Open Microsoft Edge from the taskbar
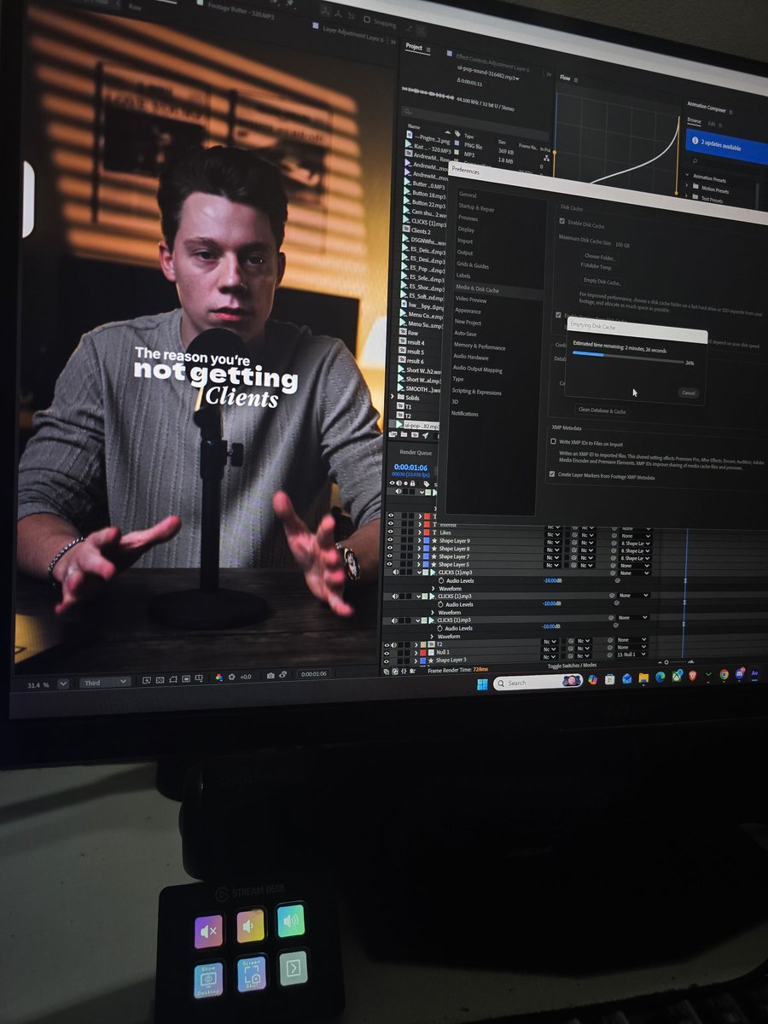Image resolution: width=768 pixels, height=1024 pixels. tap(660, 678)
